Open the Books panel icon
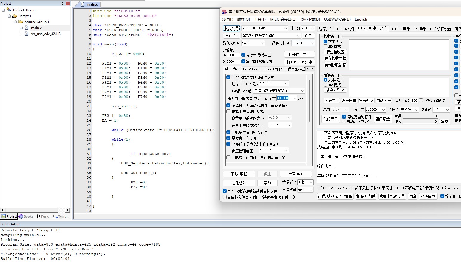The height and width of the screenshot is (264, 461). pos(21,216)
